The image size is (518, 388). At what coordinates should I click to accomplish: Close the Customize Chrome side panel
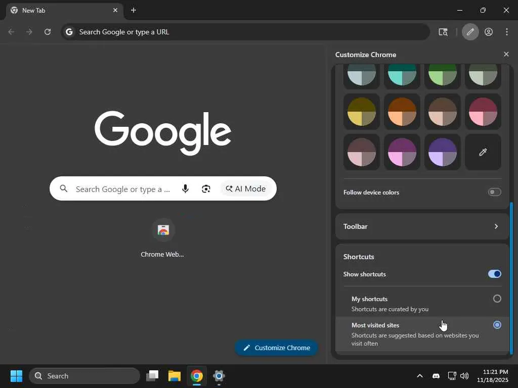[x=506, y=54]
